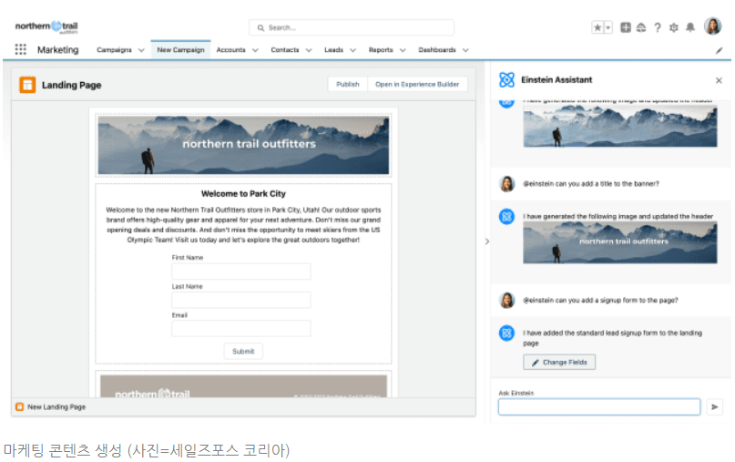The image size is (735, 462).
Task: Open the Campaigns tab
Action: coord(114,50)
